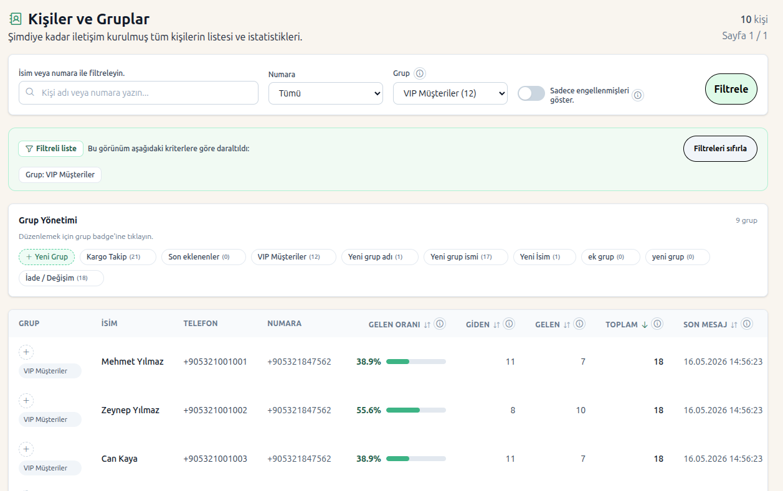Click the info icon next to Grup label
783x491 pixels.
(x=420, y=73)
